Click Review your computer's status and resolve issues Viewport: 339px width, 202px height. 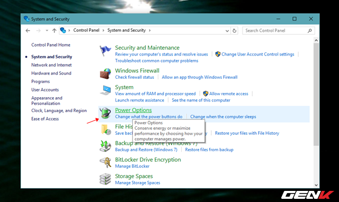point(162,54)
